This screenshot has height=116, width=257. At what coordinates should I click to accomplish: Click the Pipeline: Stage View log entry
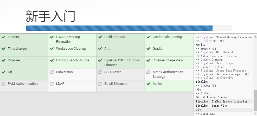click(211, 106)
